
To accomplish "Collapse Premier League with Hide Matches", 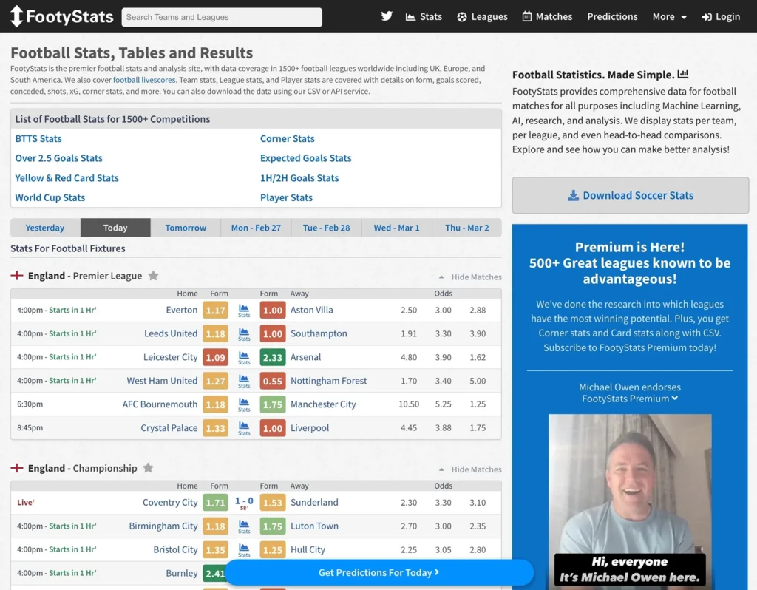I will click(470, 277).
